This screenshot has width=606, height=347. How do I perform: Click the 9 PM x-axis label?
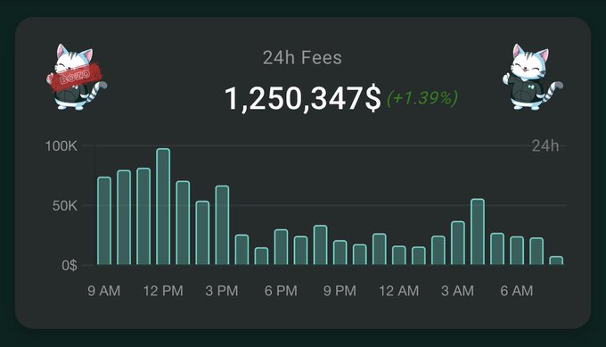click(x=340, y=291)
